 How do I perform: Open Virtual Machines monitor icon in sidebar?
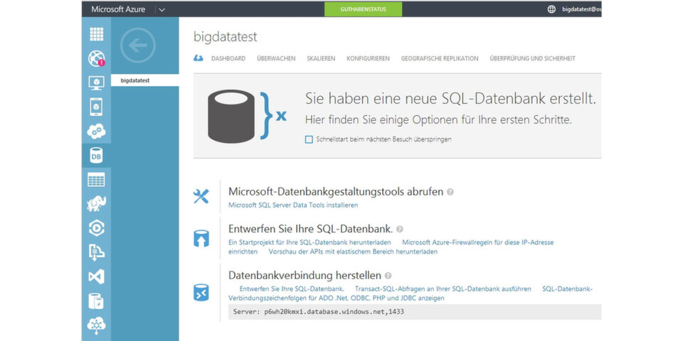(97, 82)
